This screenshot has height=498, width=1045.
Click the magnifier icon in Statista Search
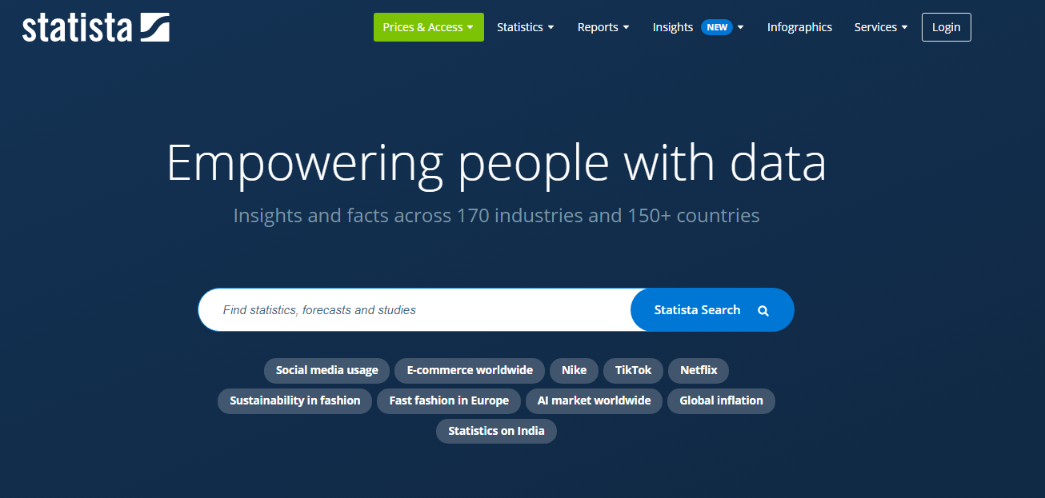pyautogui.click(x=763, y=311)
